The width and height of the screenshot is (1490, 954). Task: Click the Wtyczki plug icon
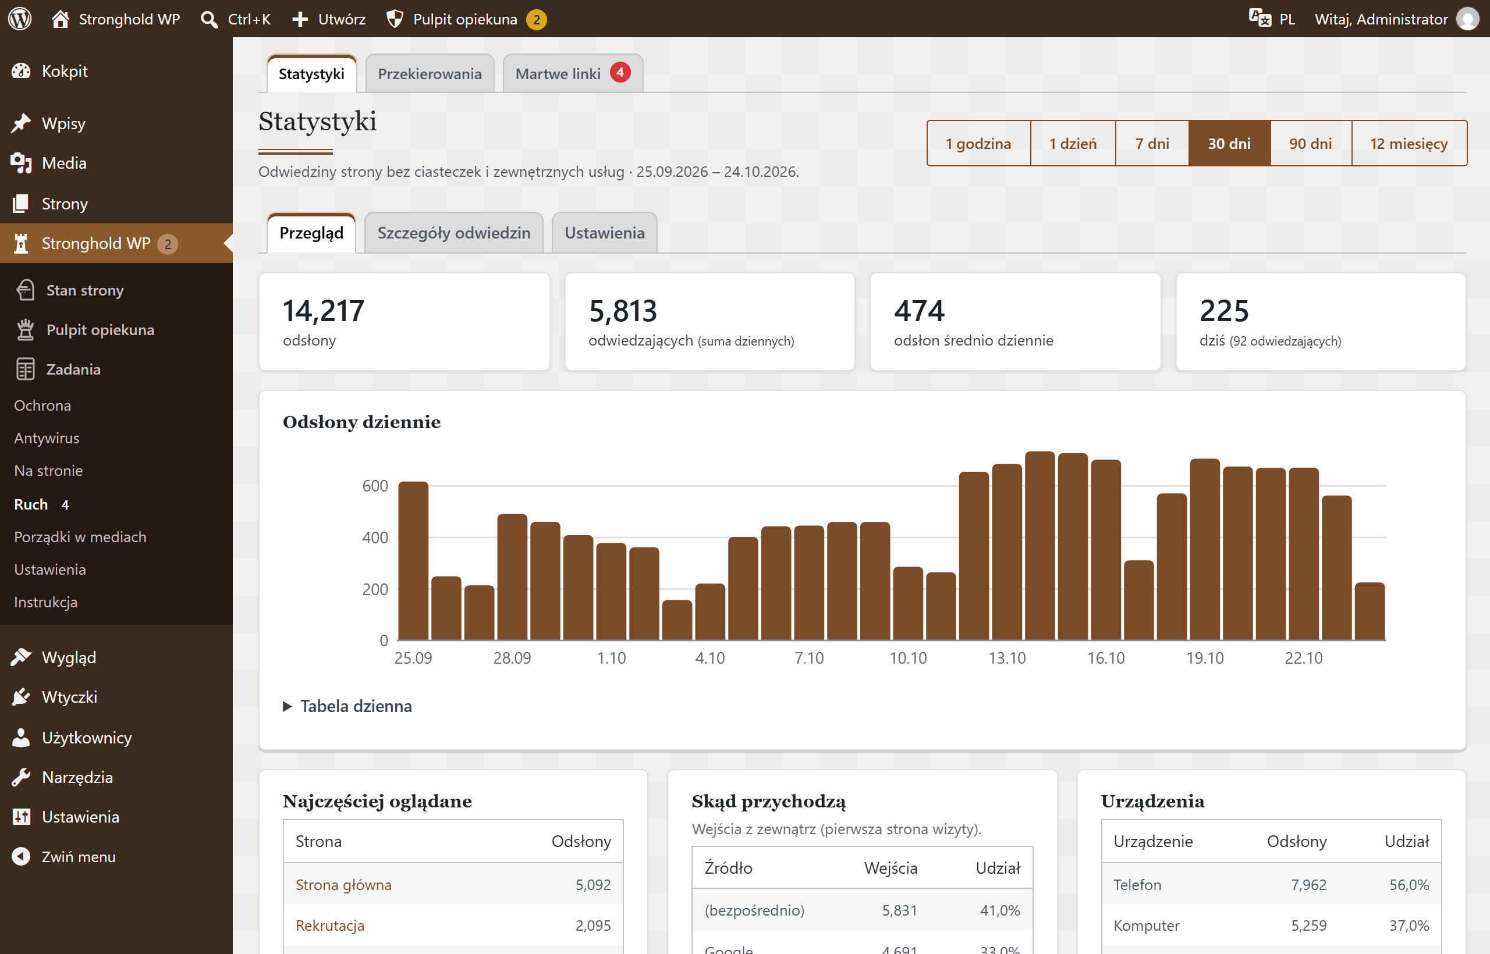(21, 697)
